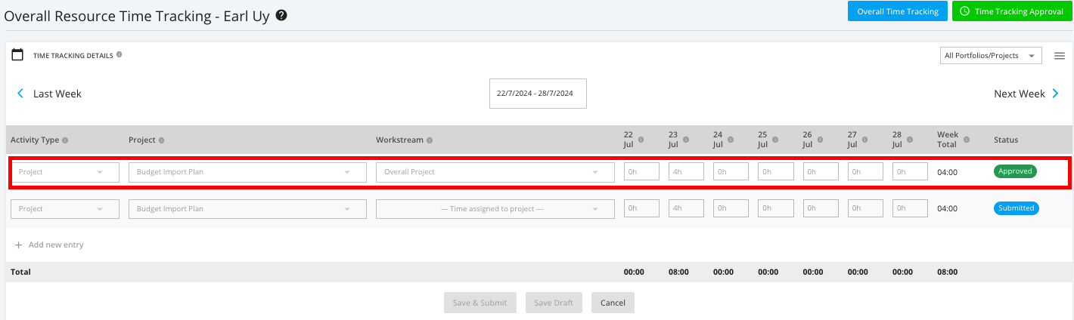Click info icon beside 23 Jul column
This screenshot has height=320, width=1074.
[686, 140]
